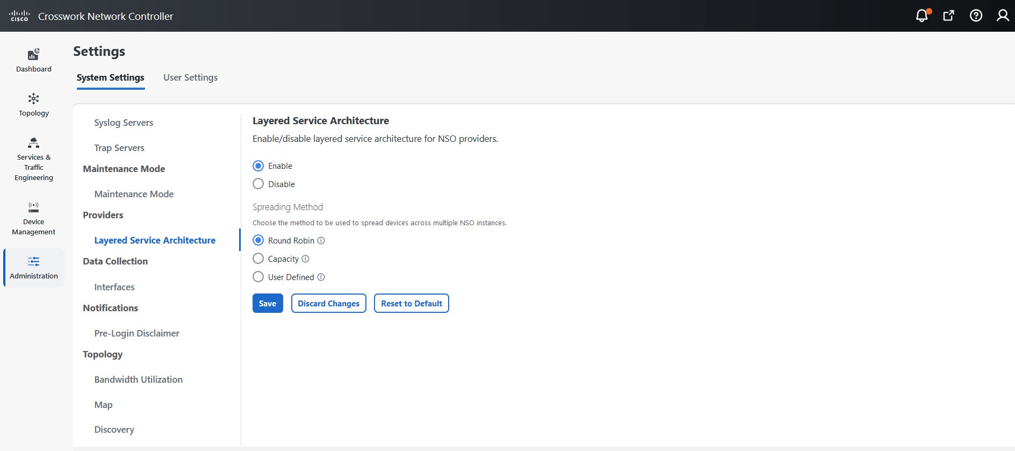Click the Cisco logo
This screenshot has height=451, width=1015.
coord(19,16)
